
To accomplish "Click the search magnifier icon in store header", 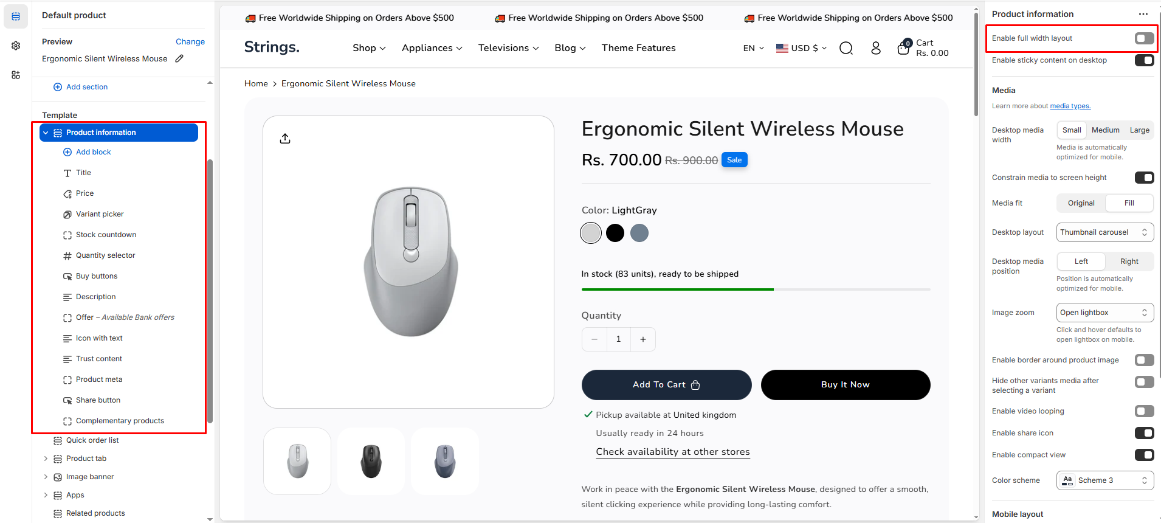I will (x=846, y=48).
